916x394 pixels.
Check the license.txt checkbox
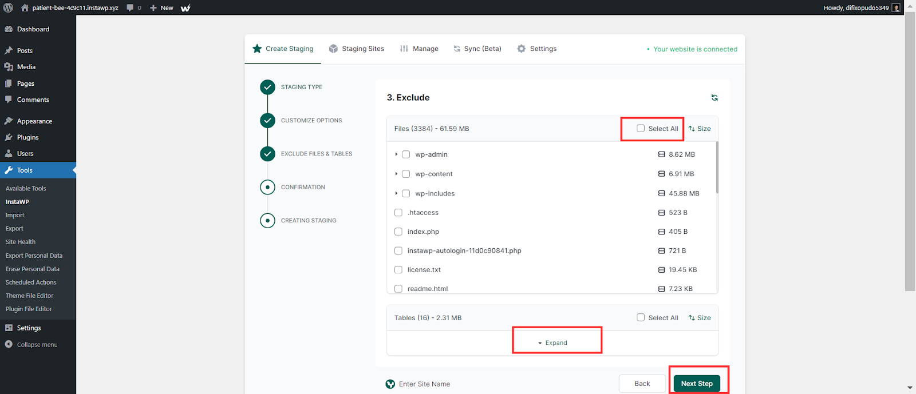pyautogui.click(x=398, y=270)
